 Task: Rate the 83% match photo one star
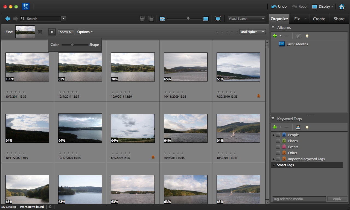tap(60, 92)
